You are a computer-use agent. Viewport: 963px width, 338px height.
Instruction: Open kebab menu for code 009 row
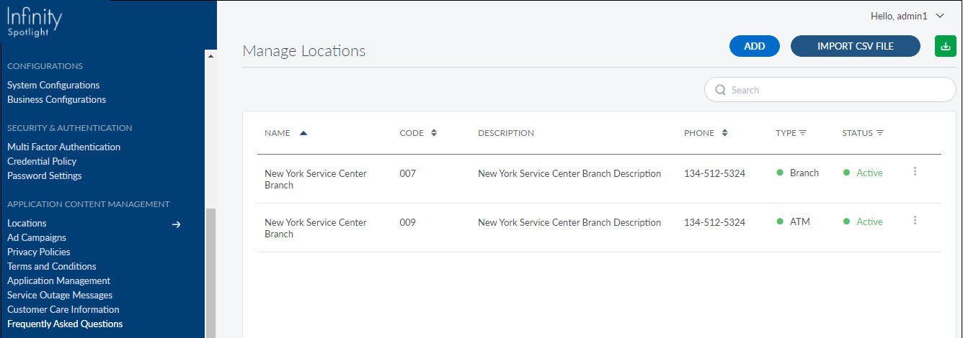(x=915, y=220)
